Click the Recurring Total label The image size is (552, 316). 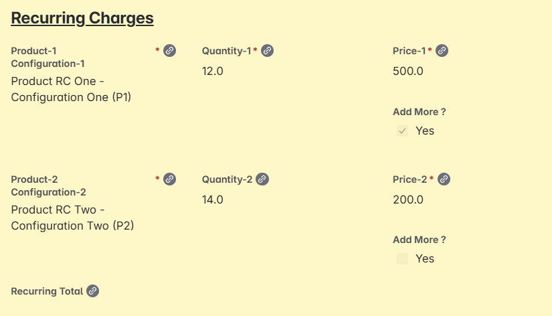(x=47, y=291)
